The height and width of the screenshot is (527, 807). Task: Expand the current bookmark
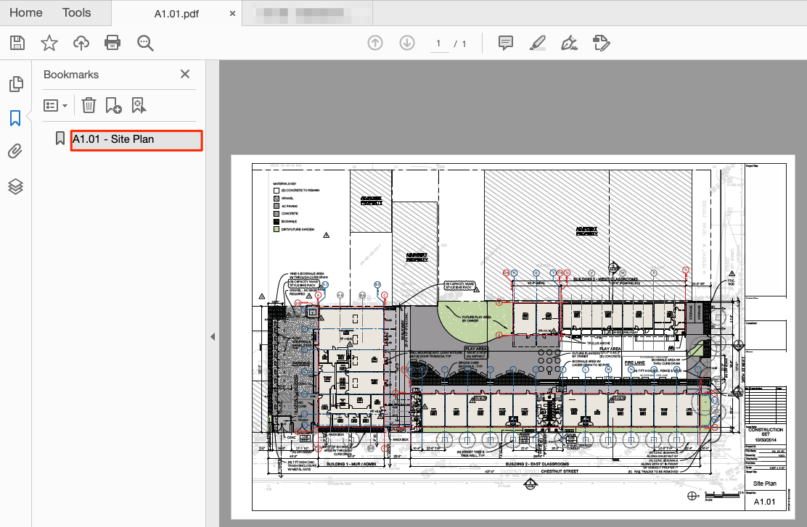[x=60, y=138]
